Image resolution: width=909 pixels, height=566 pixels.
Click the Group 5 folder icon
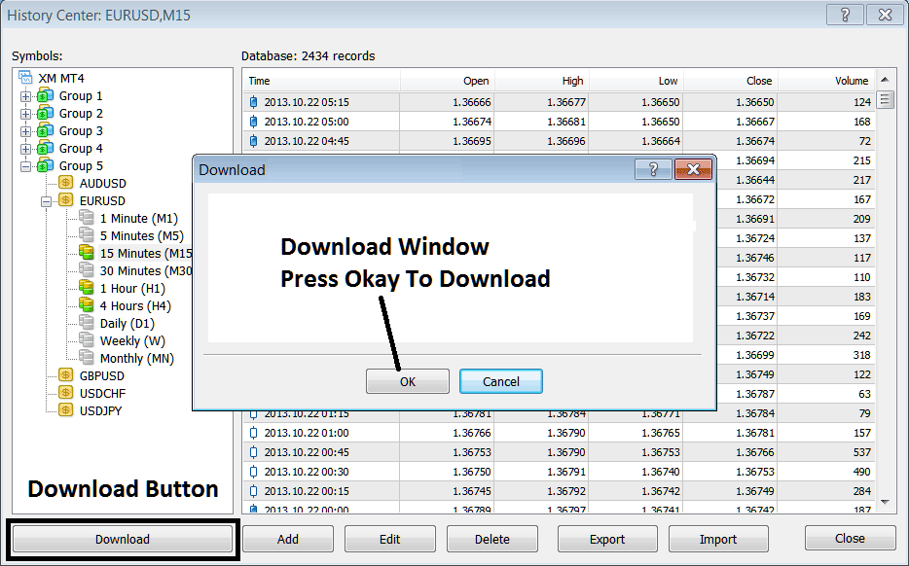(46, 165)
